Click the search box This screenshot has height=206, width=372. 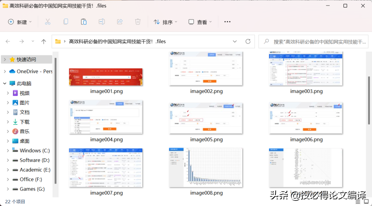click(313, 42)
